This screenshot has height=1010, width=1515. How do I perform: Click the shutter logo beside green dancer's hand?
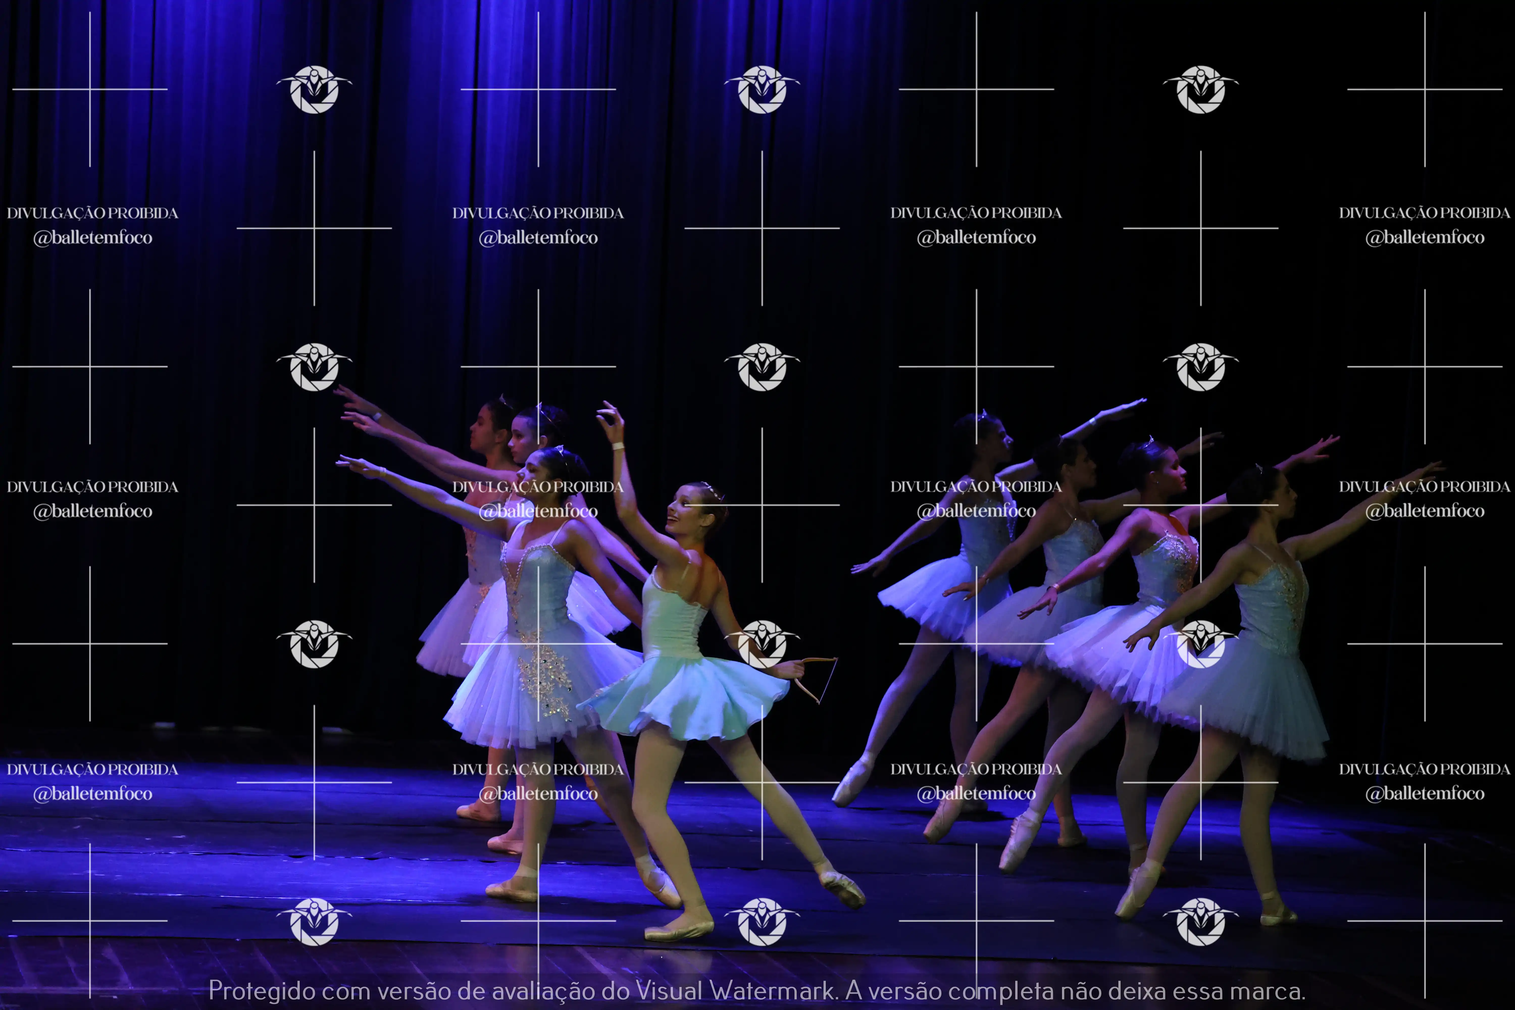point(762,643)
